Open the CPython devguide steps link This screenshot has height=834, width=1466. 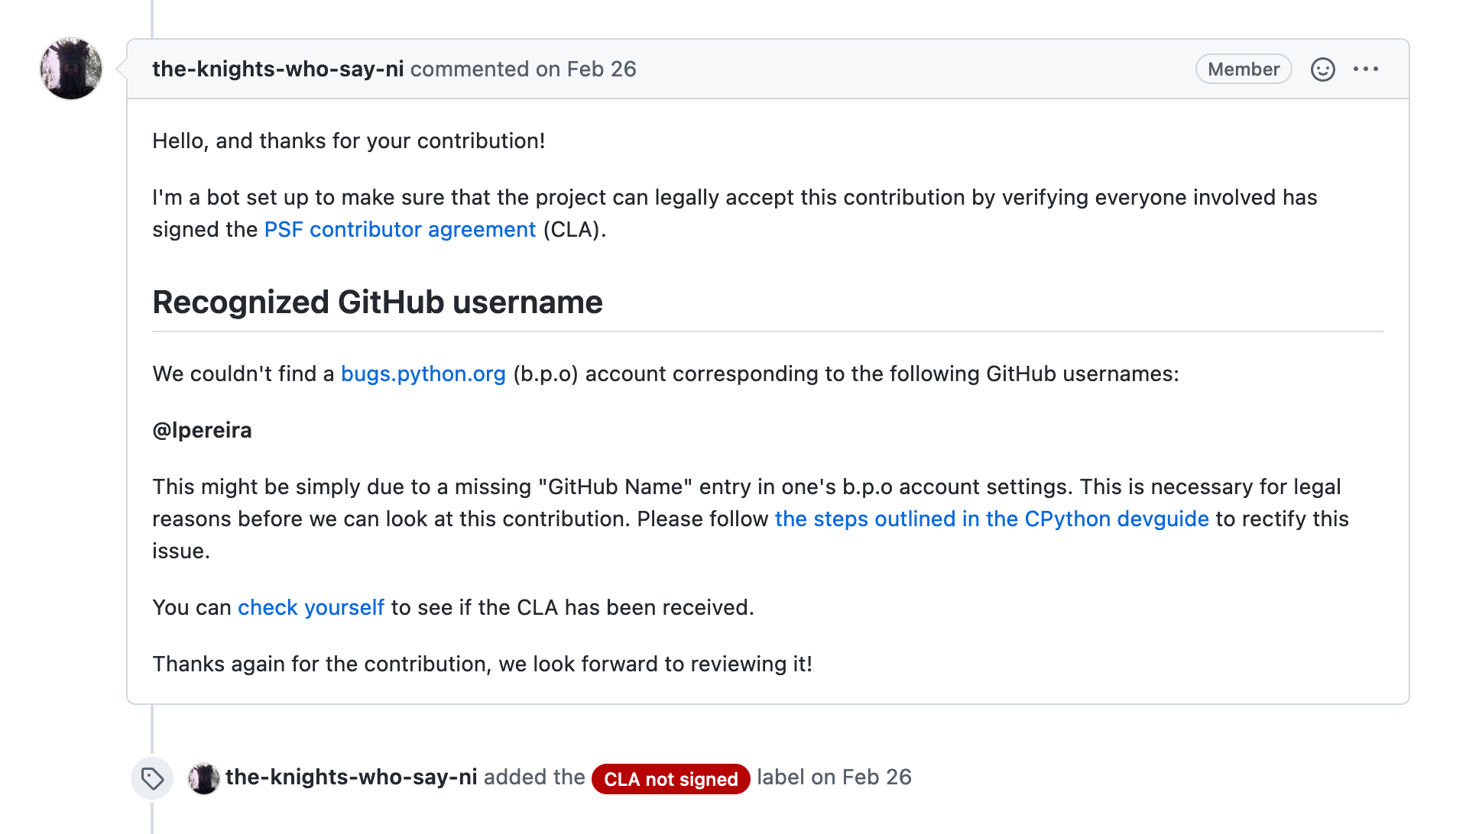(991, 519)
